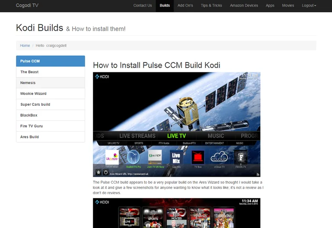Click the FilmOn.TV icon

(x=241, y=157)
